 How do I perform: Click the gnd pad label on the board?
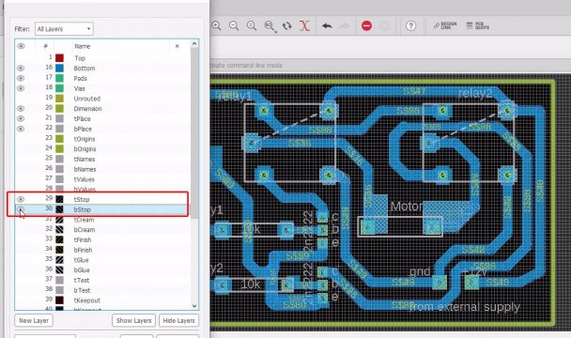pyautogui.click(x=420, y=271)
